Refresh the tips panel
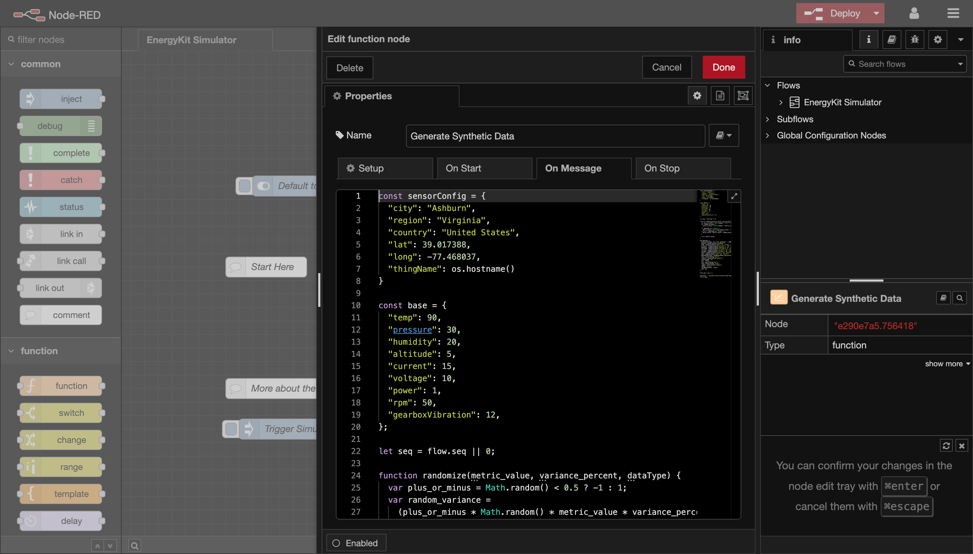This screenshot has height=554, width=973. [x=946, y=446]
